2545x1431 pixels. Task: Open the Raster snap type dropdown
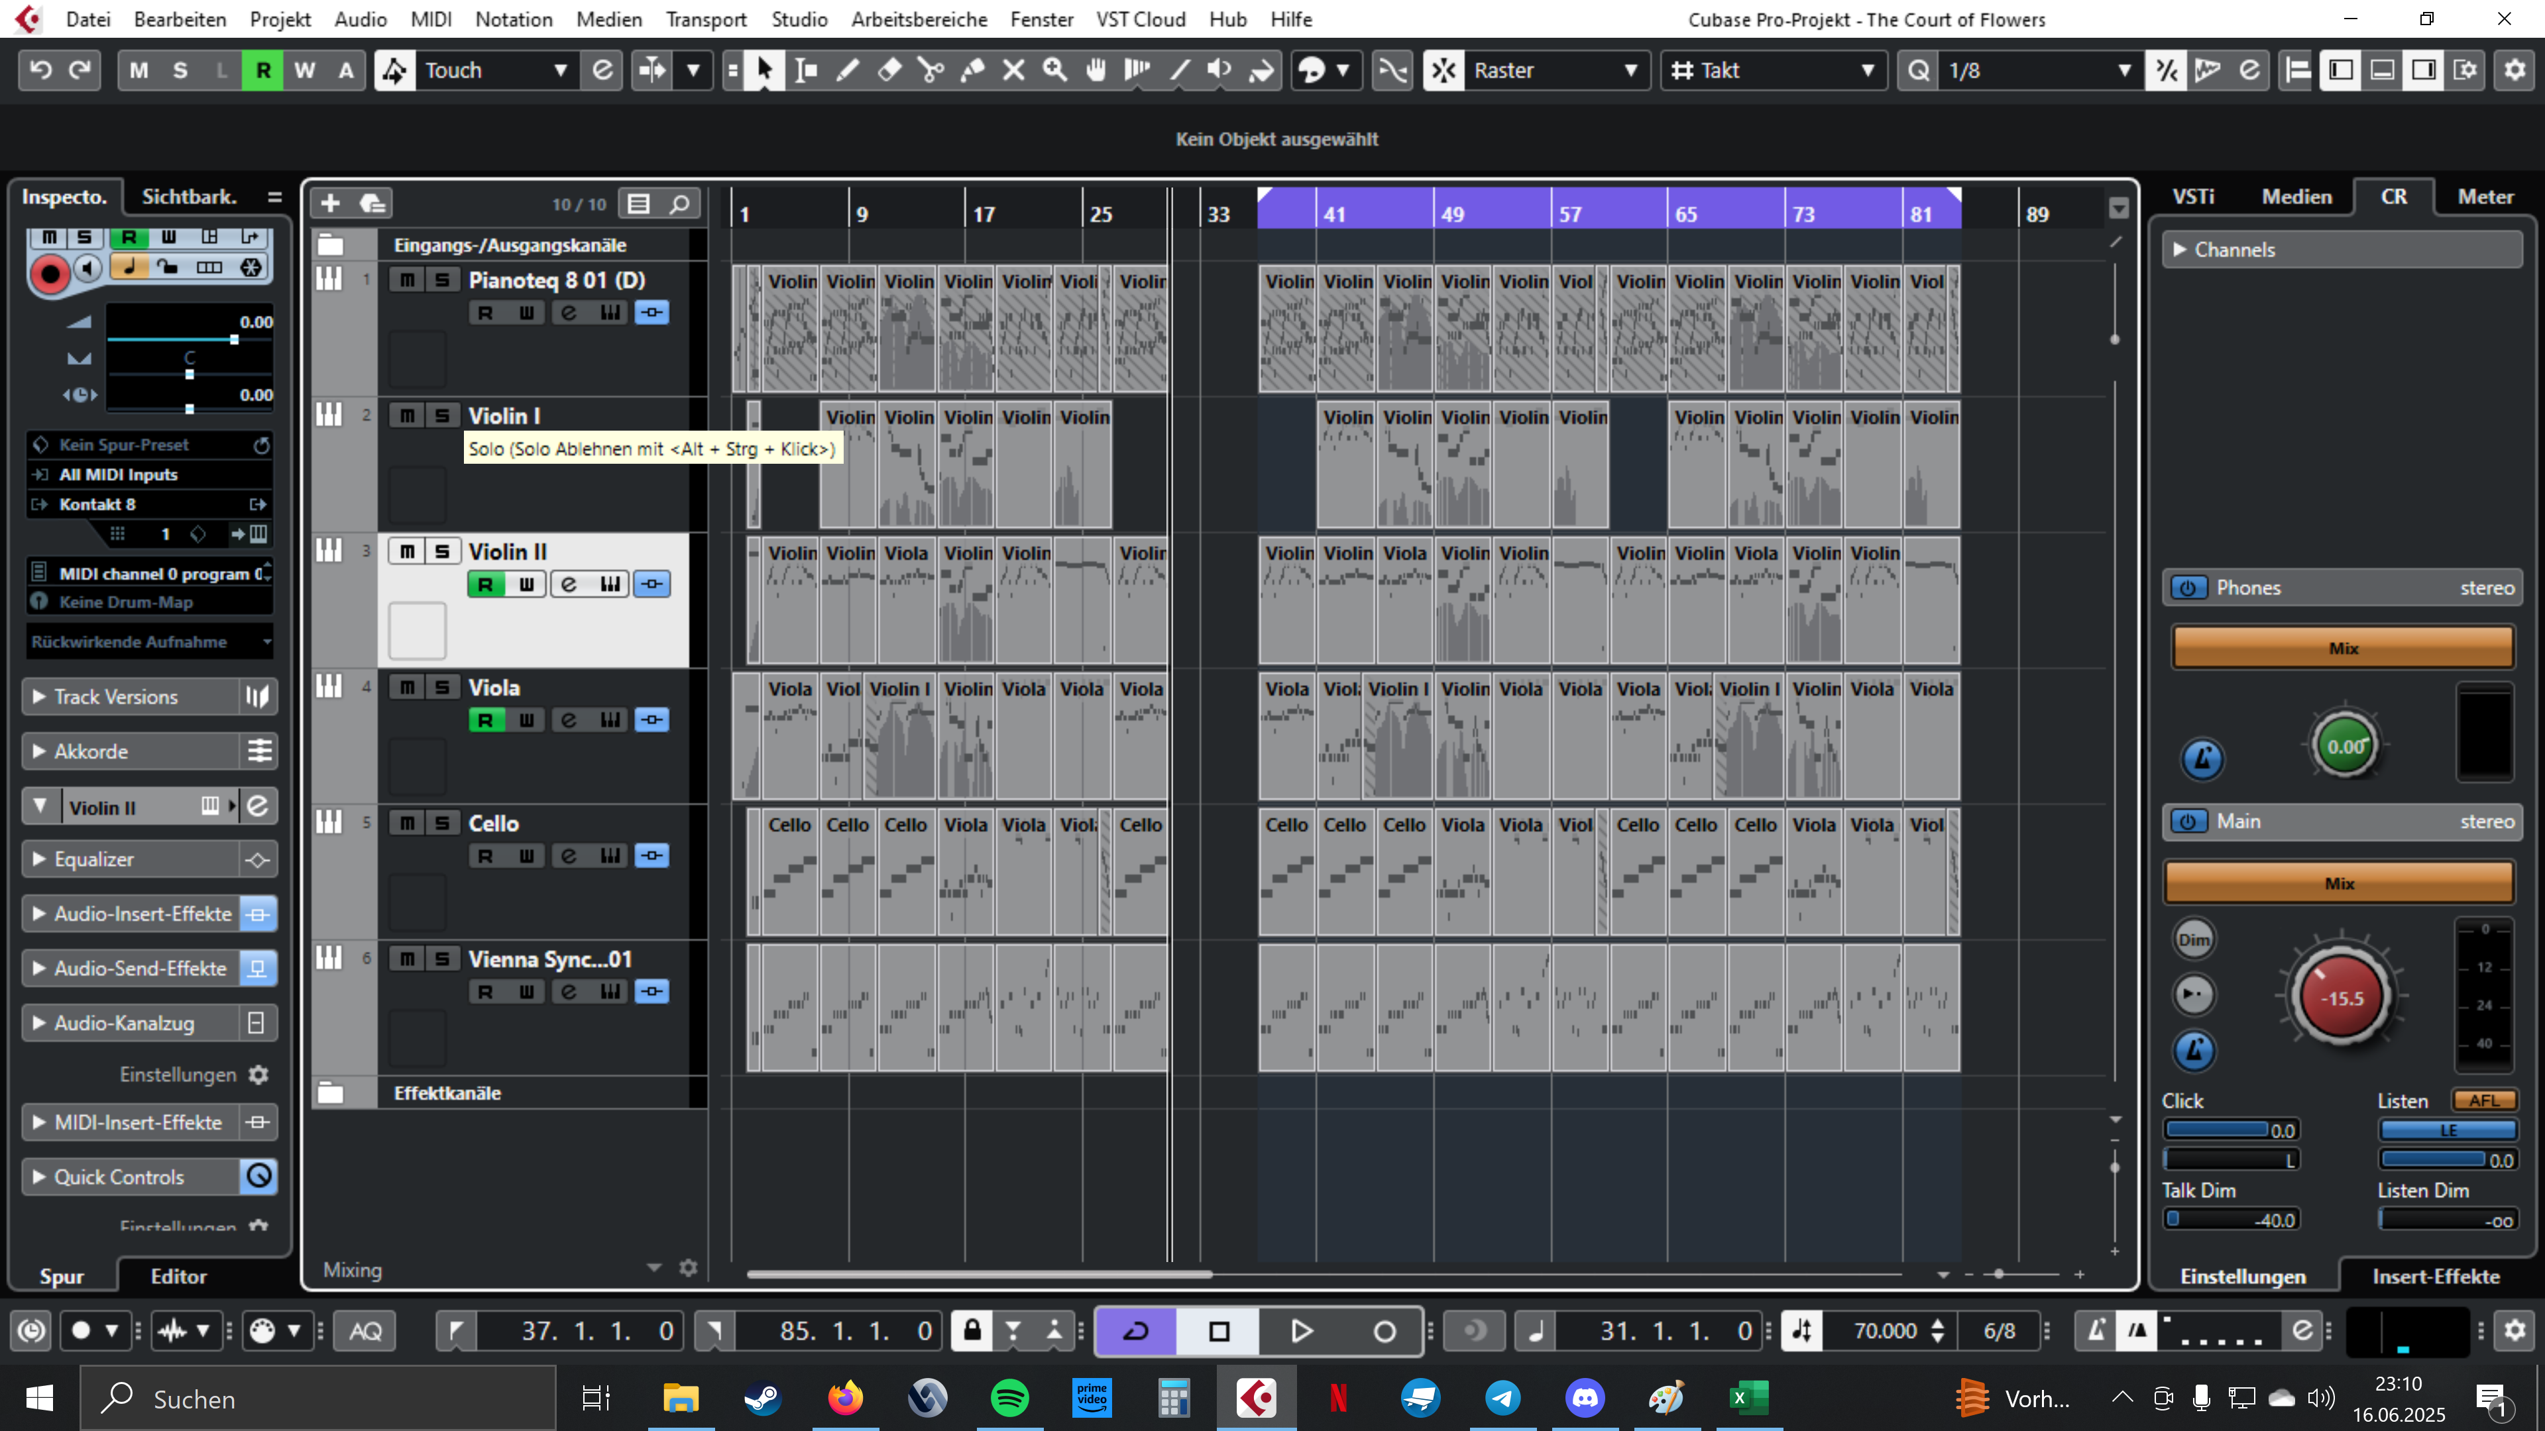tap(1556, 70)
